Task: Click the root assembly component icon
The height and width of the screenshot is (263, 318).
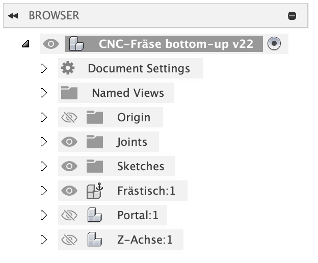Action: 76,44
